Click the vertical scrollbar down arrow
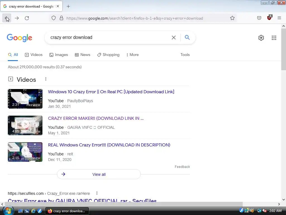 tap(283, 200)
